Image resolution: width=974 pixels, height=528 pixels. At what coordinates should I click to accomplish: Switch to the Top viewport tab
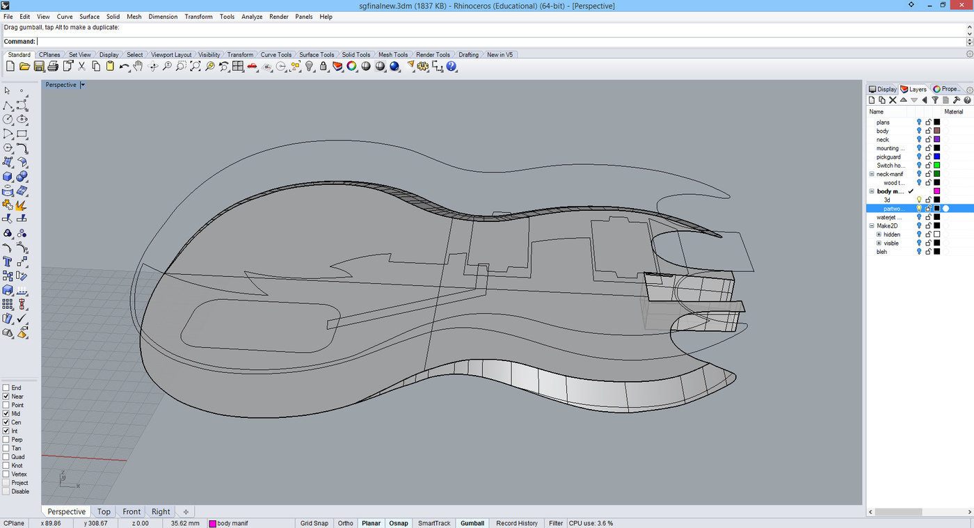(104, 511)
